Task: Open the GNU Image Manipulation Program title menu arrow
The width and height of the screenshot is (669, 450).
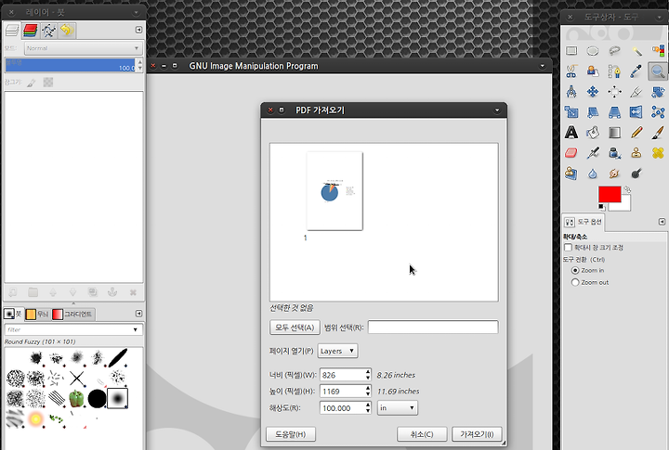Action: (543, 66)
